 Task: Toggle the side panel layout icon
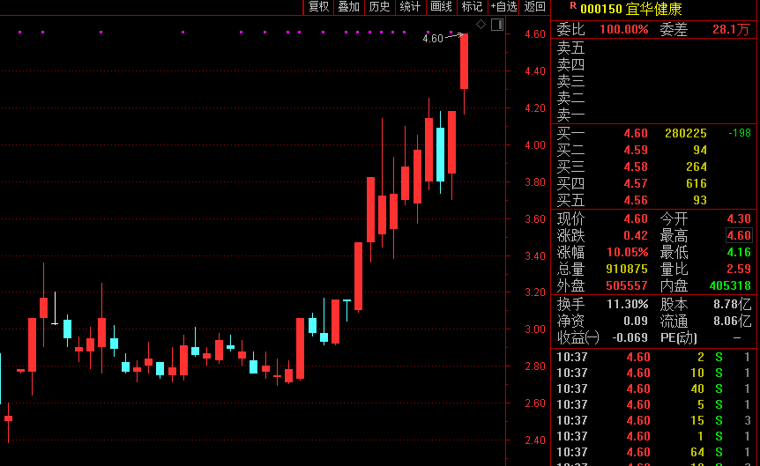pos(496,24)
